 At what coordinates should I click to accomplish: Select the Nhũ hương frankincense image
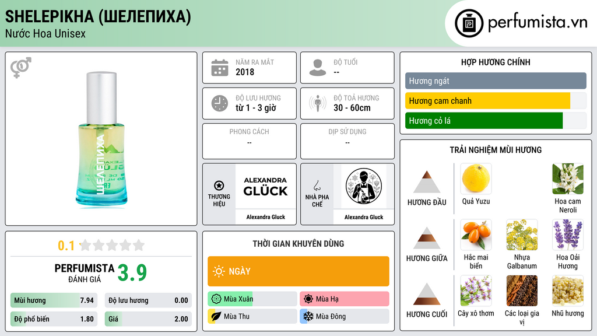[x=568, y=290]
